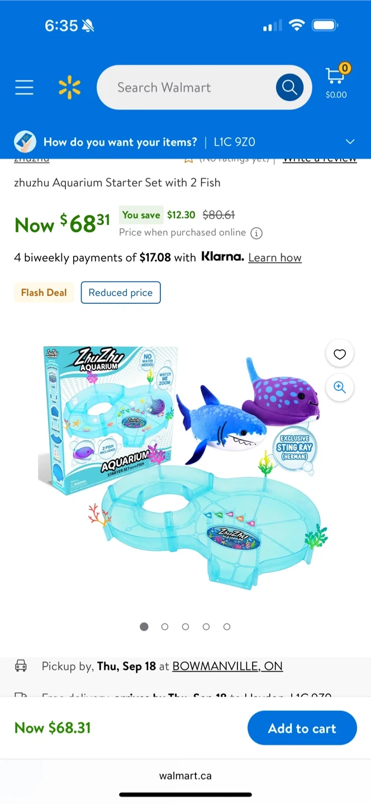Open the shopping cart
This screenshot has height=804, width=371.
[336, 82]
